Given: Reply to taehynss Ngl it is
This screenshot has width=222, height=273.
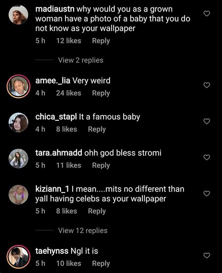Looking at the screenshot, I should (101, 264).
